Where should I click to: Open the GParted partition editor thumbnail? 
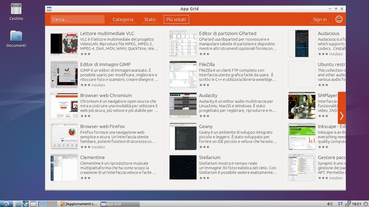183,44
